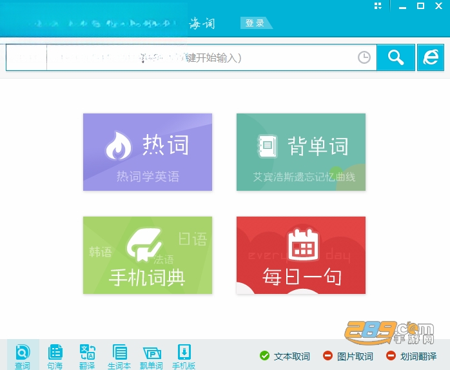Open web search via the IE icon
The image size is (450, 370).
(431, 57)
